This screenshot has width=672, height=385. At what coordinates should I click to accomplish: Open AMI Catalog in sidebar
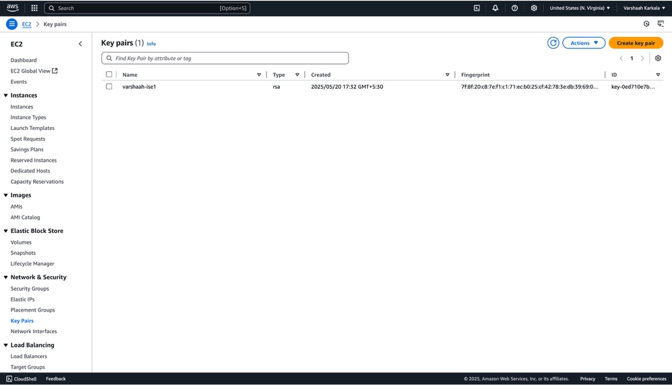[x=26, y=217]
